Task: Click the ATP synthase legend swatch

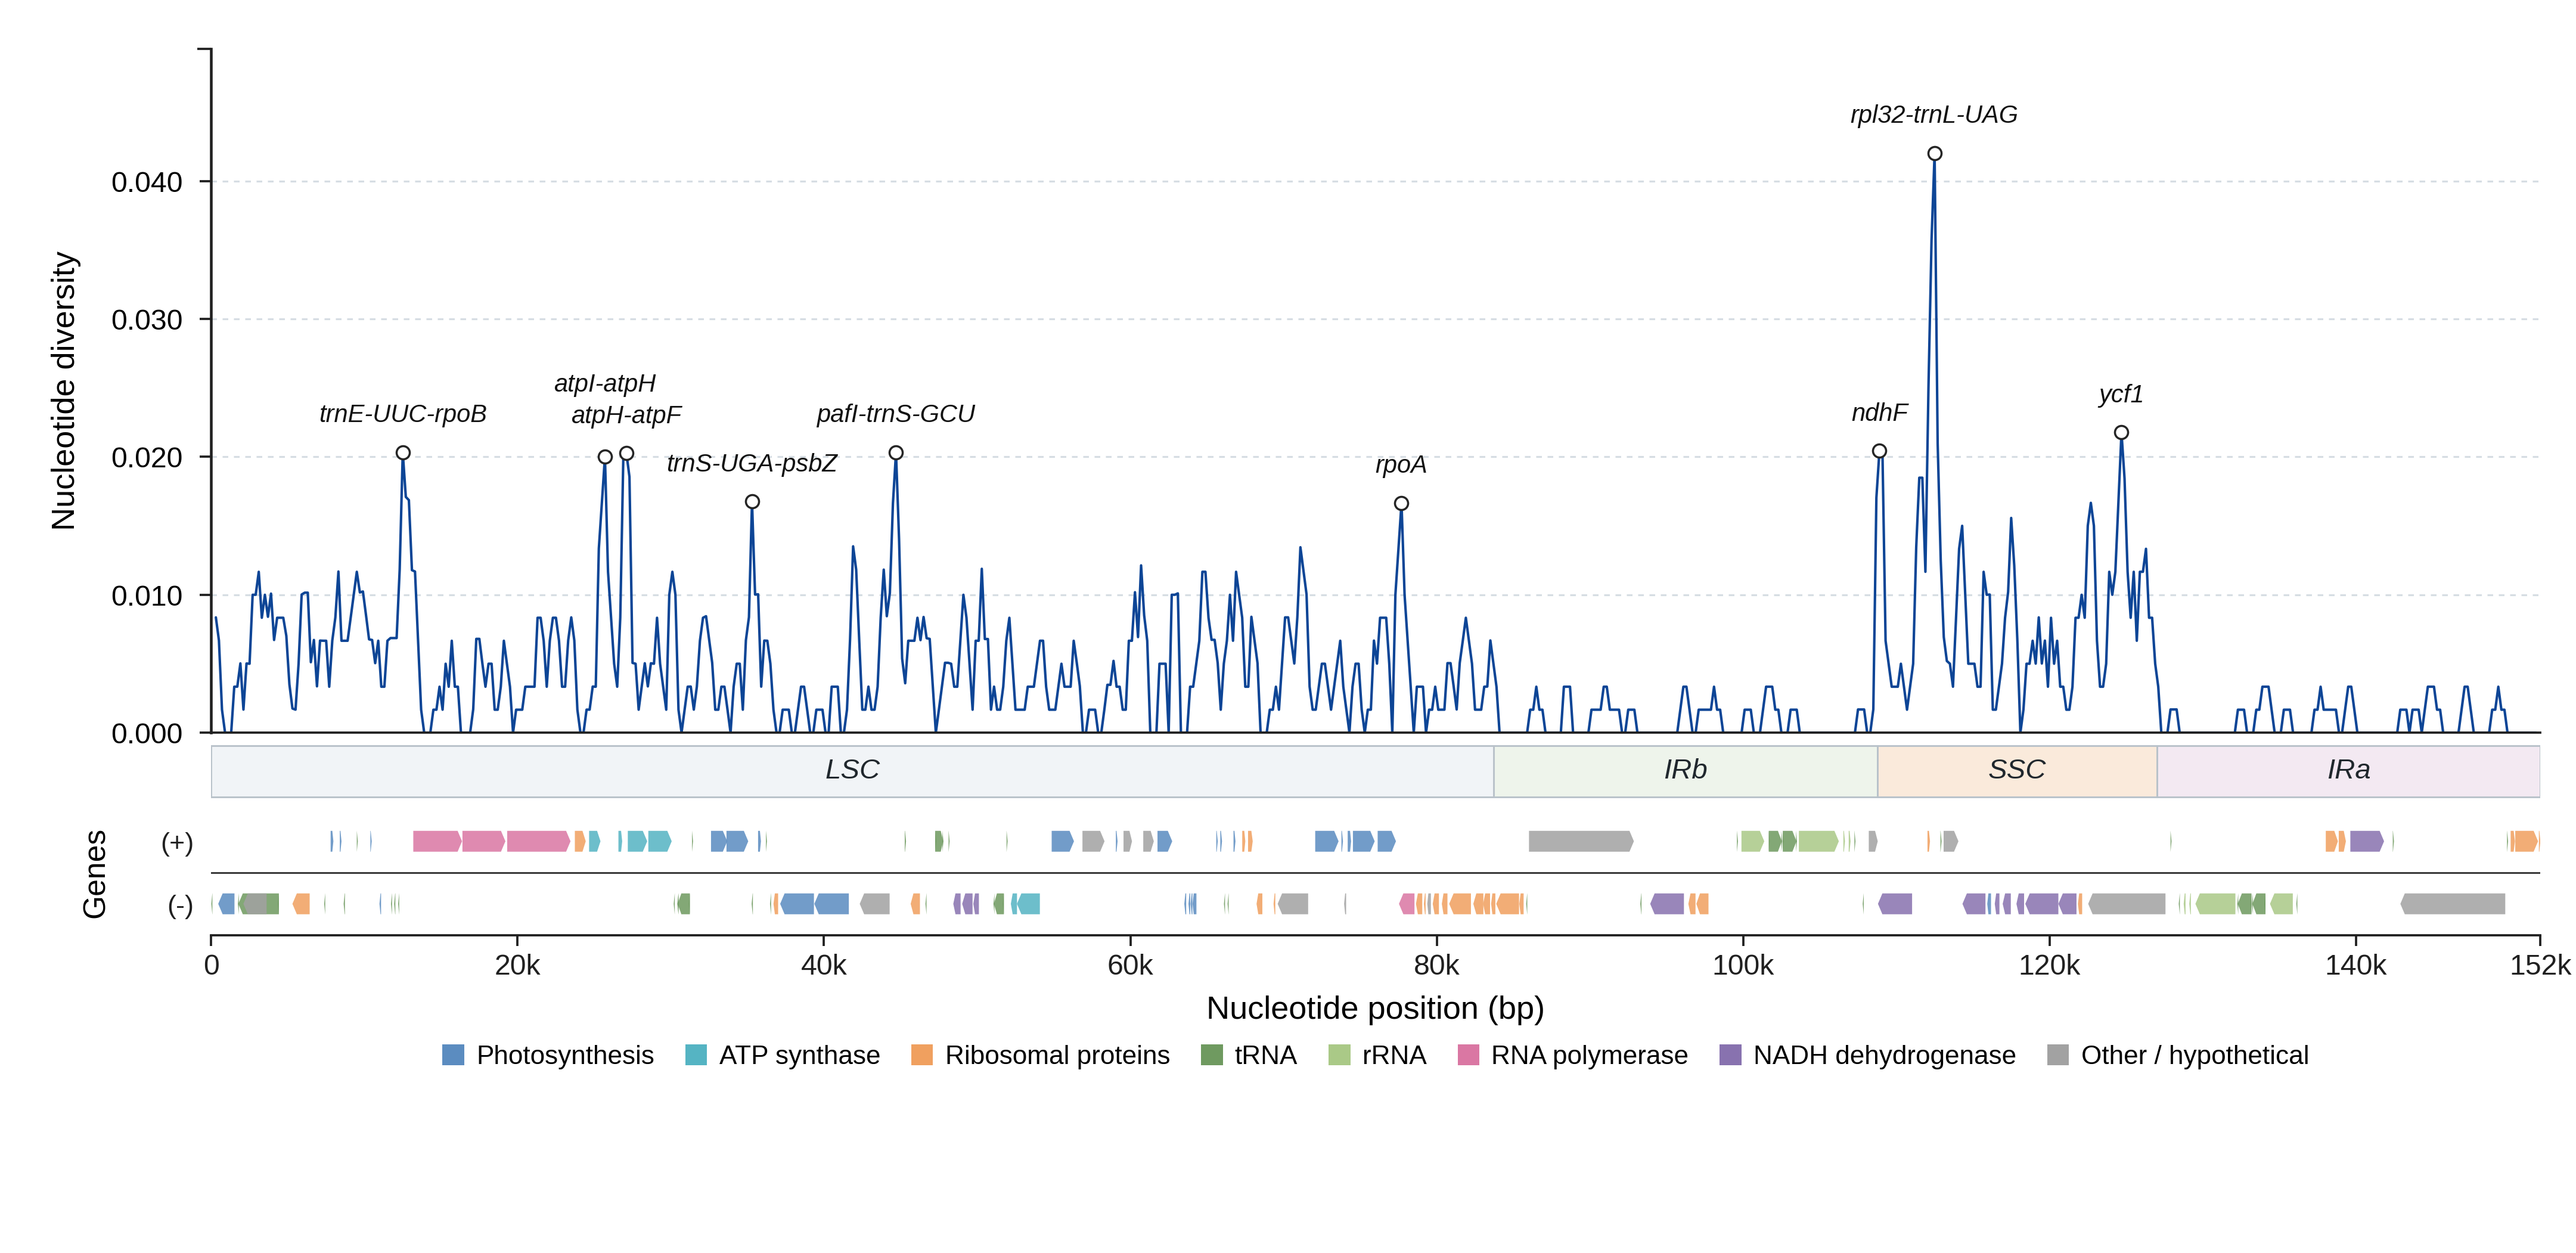Action: click(696, 1055)
